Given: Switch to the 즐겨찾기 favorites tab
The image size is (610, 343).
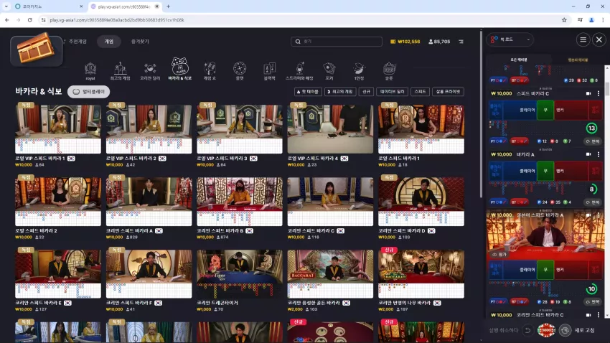Looking at the screenshot, I should pyautogui.click(x=140, y=42).
